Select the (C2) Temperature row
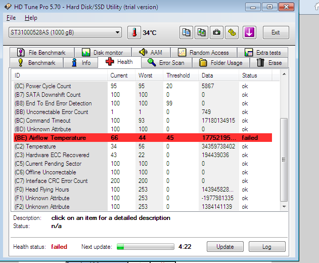The width and height of the screenshot is (319, 263). tap(143, 146)
